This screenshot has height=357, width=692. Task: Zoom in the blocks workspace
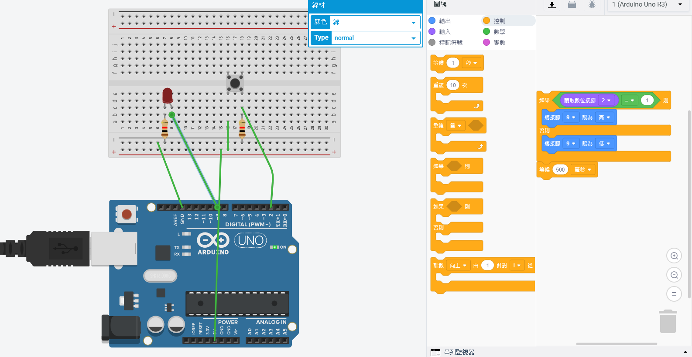[674, 256]
